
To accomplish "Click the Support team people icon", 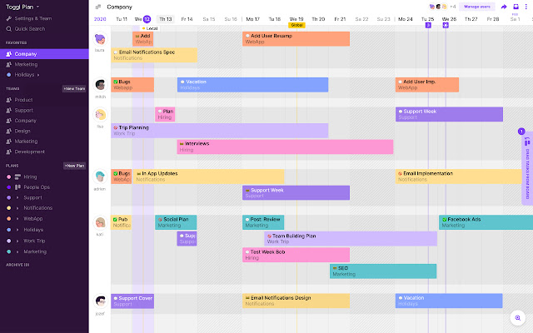I will [9, 111].
